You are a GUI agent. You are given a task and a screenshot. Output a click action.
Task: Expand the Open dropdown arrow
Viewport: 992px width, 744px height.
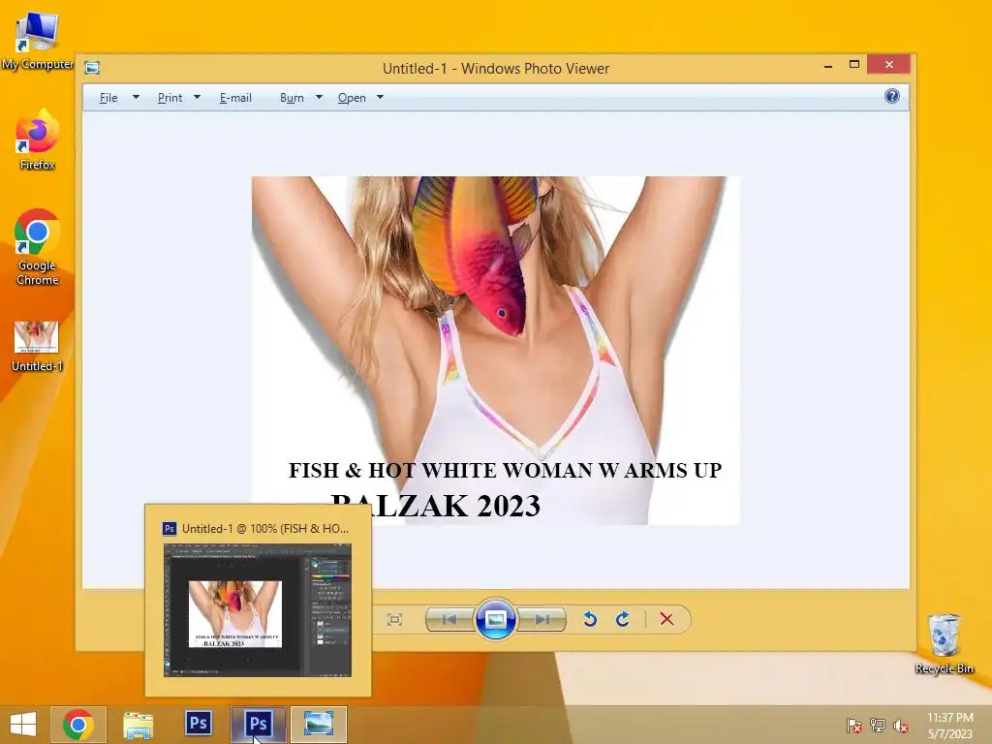pyautogui.click(x=380, y=98)
